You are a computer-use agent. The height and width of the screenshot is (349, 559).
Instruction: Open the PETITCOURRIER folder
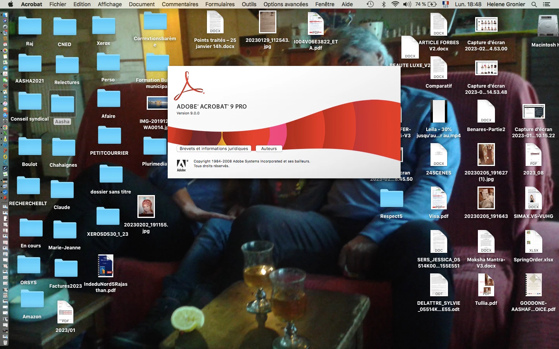click(x=109, y=135)
